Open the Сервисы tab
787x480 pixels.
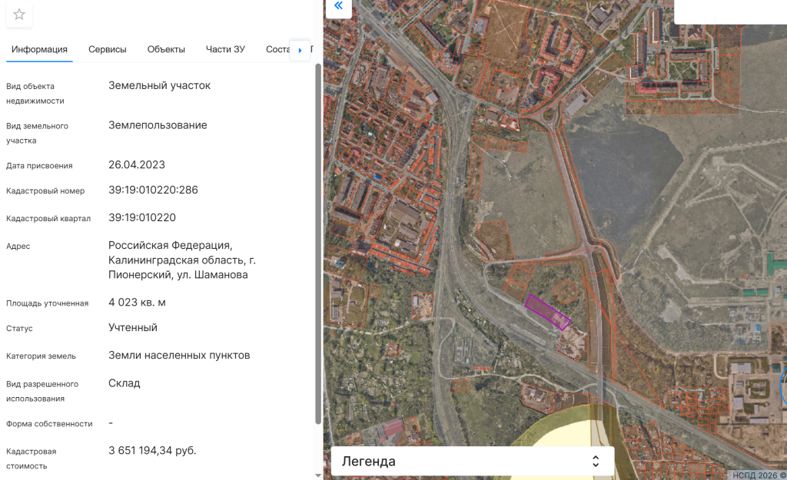pyautogui.click(x=108, y=49)
